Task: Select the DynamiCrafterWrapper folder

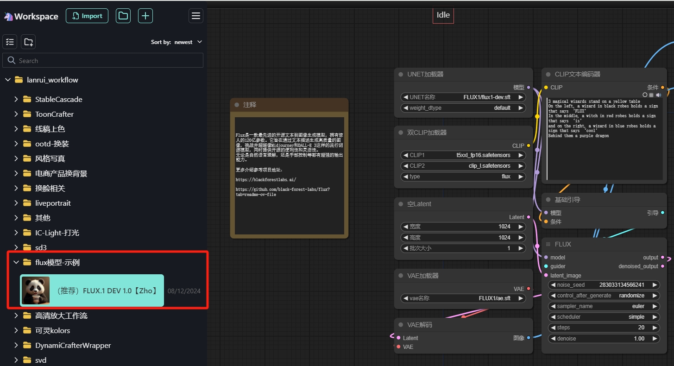Action: [x=73, y=345]
